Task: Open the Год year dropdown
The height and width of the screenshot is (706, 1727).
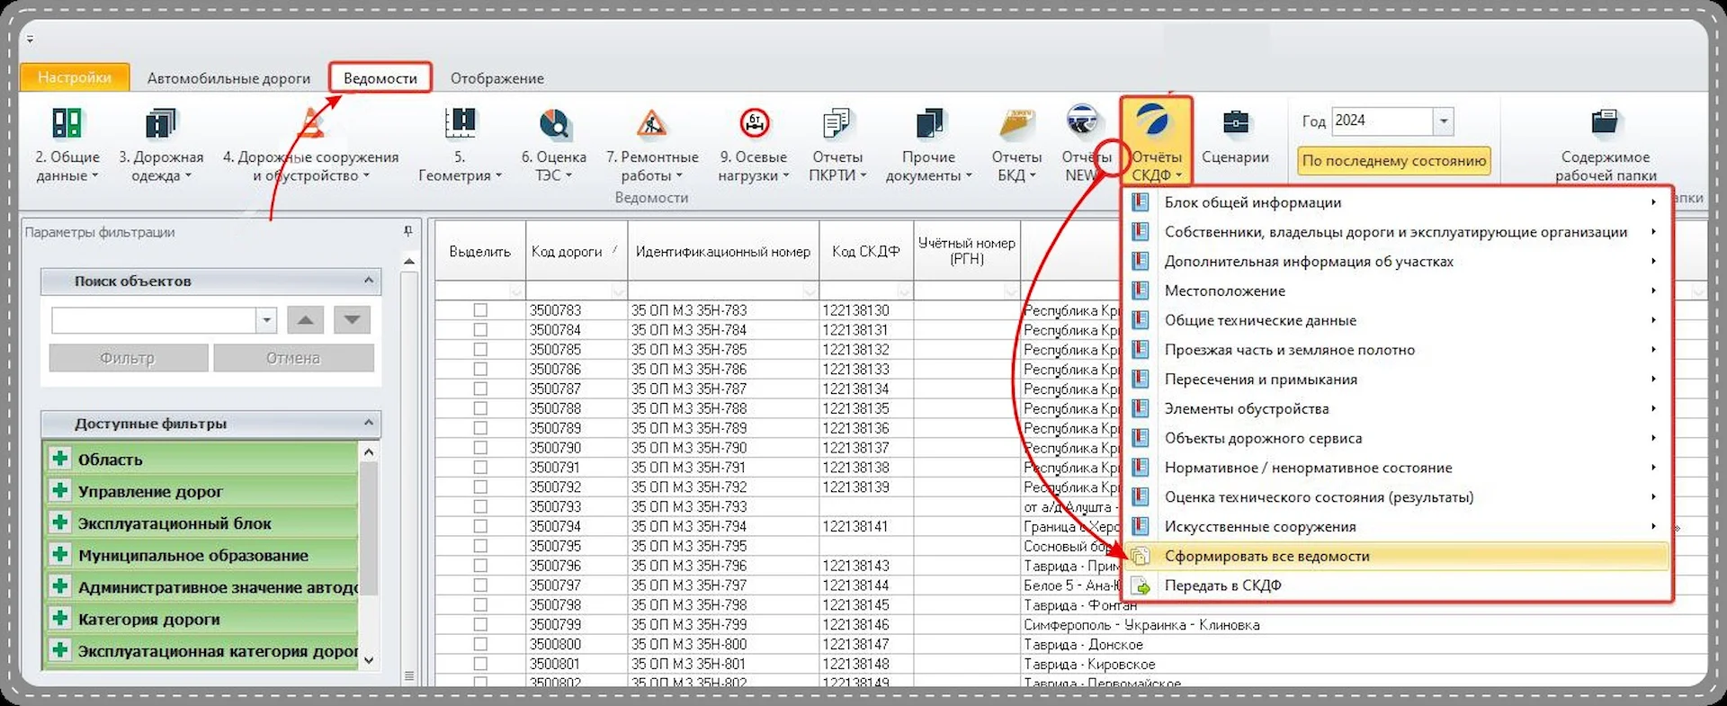Action: click(1443, 121)
